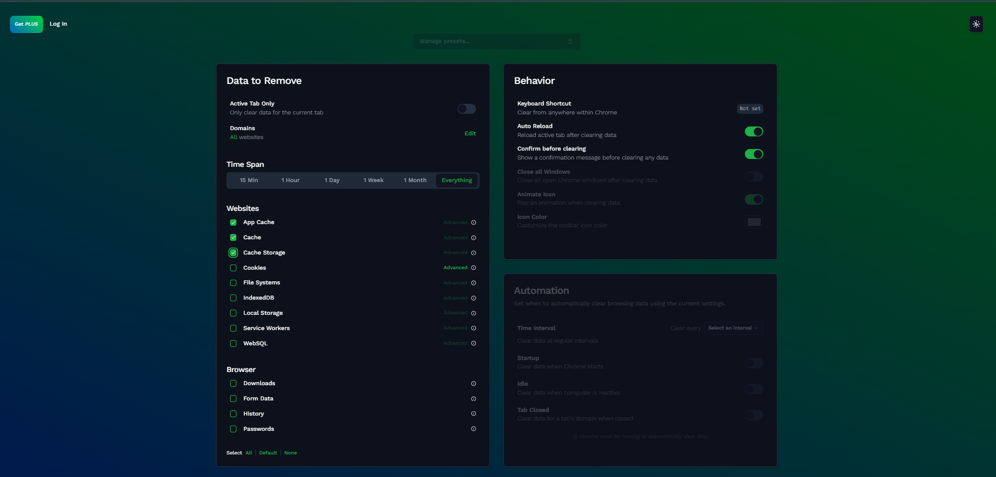This screenshot has height=477, width=996.
Task: Click the info icon beside Passwords
Action: [473, 429]
